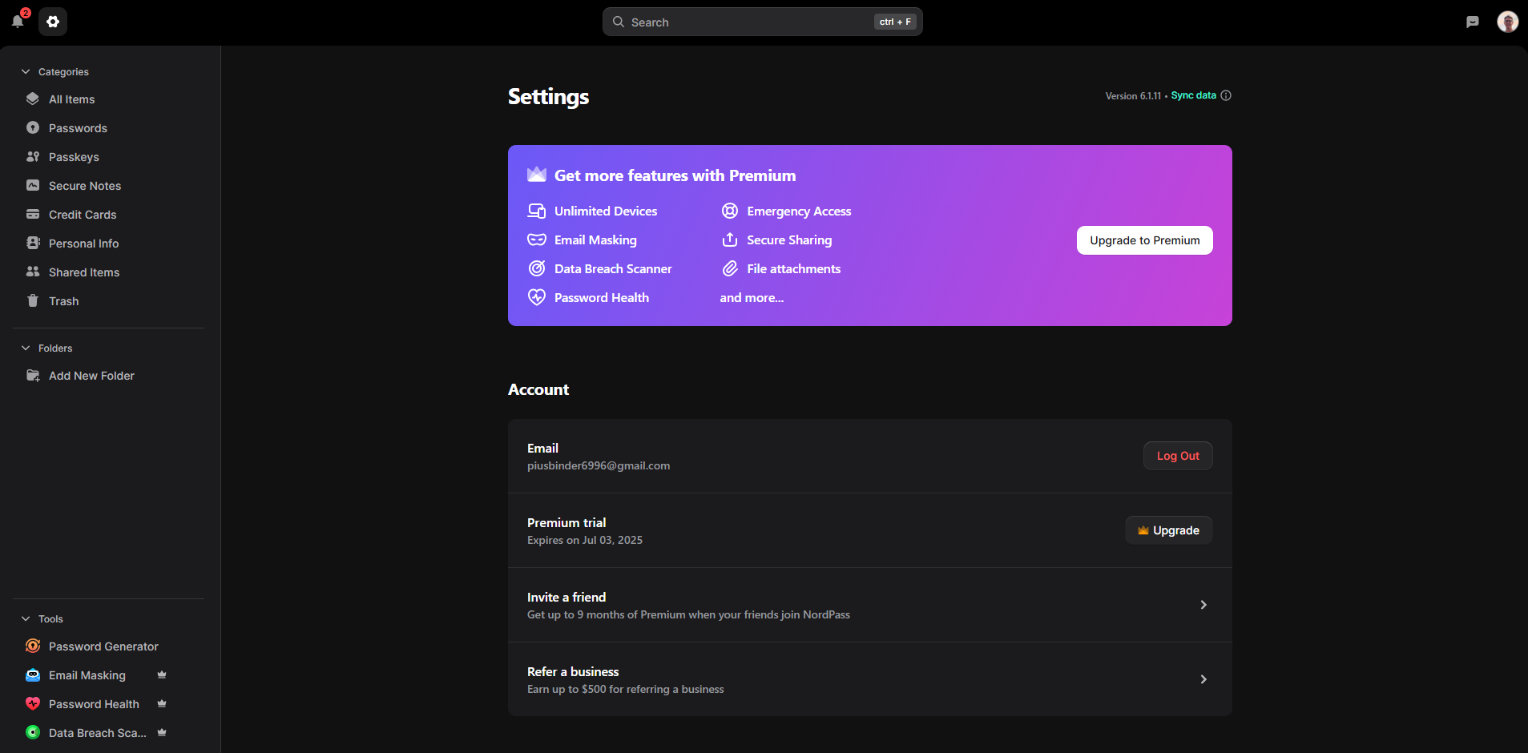Select Passkeys in the sidebar

pos(74,157)
